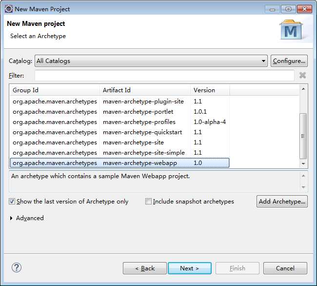Image resolution: width=317 pixels, height=286 pixels.
Task: Sort by the Version column header
Action: click(210, 90)
